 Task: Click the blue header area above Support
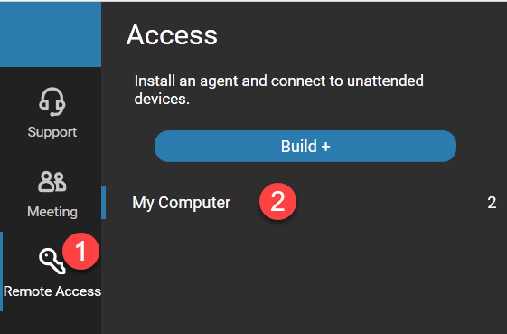click(x=51, y=34)
